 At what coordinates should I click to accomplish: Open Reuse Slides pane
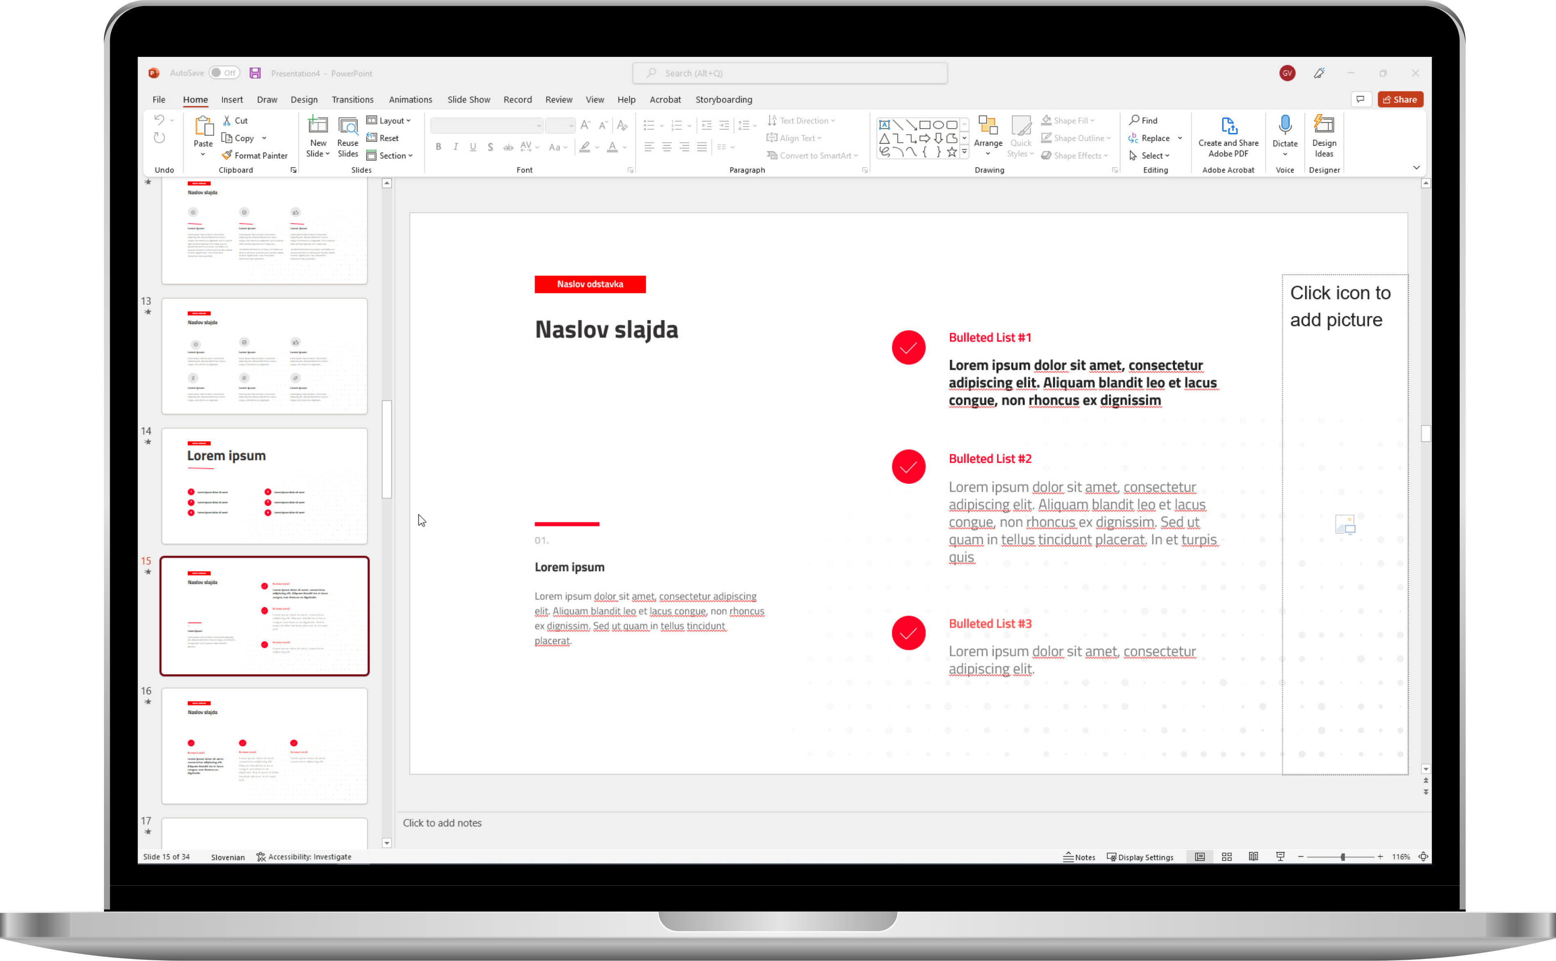[348, 137]
